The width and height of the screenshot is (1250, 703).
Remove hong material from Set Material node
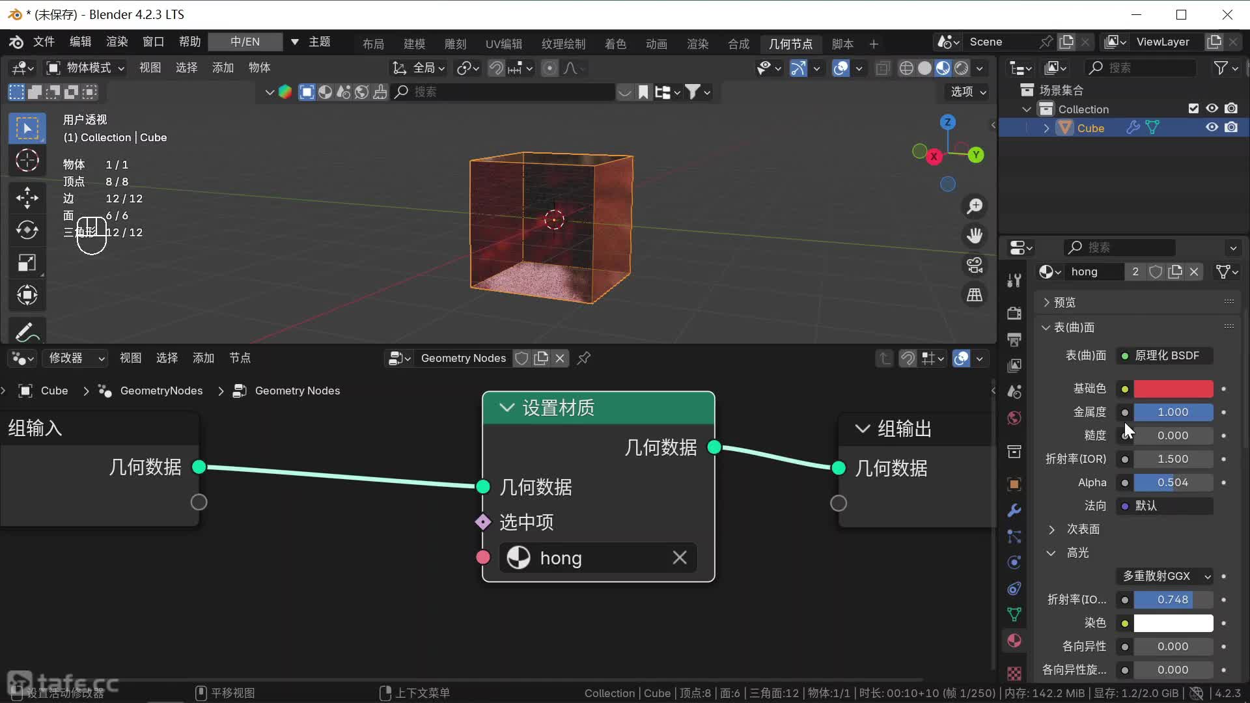pos(679,558)
